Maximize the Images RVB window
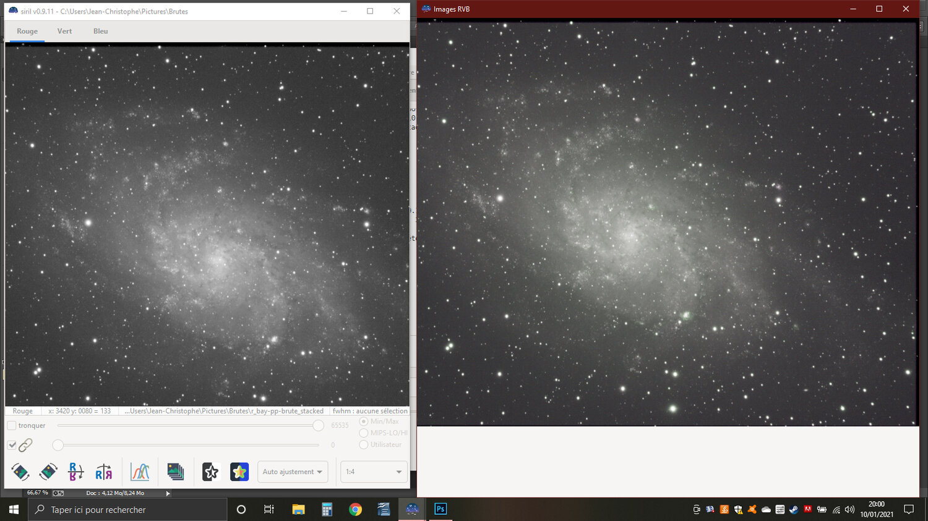The height and width of the screenshot is (521, 928). [879, 9]
